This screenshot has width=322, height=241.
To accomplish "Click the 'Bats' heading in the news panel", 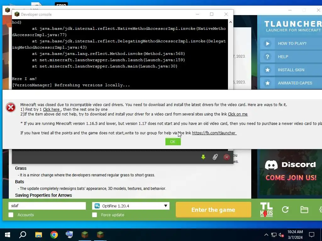I will (x=19, y=182).
